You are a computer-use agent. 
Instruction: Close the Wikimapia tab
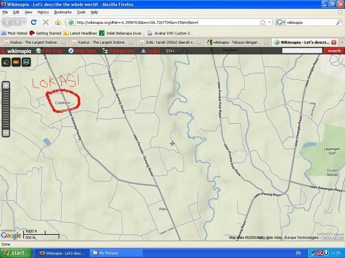pyautogui.click(x=334, y=42)
